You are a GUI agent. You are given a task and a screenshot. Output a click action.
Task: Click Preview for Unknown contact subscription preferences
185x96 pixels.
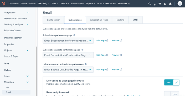[x=117, y=69]
